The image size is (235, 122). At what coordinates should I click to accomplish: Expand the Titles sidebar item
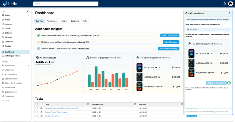pos(28,15)
